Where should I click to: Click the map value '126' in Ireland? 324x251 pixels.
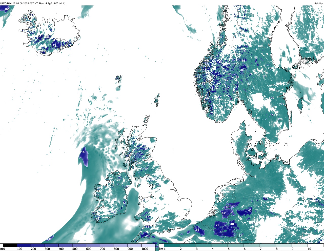click(118, 180)
